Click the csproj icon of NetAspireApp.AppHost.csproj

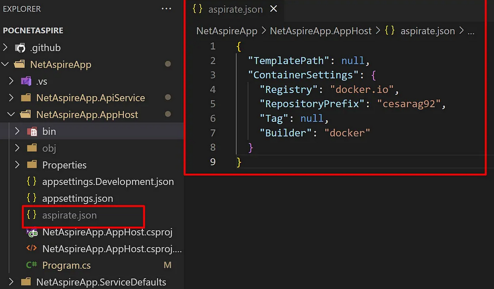(x=32, y=232)
